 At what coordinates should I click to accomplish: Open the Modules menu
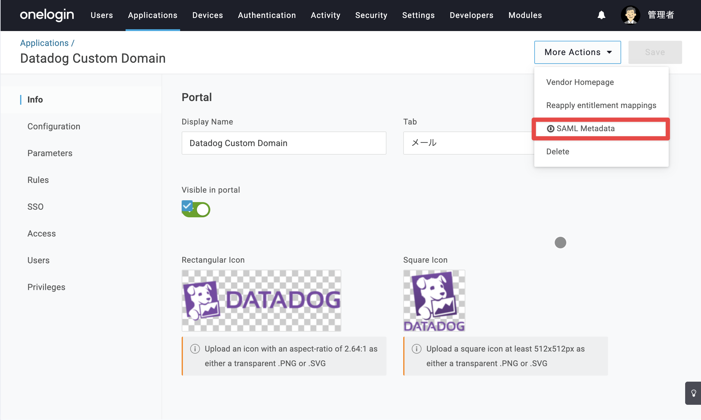click(x=525, y=15)
